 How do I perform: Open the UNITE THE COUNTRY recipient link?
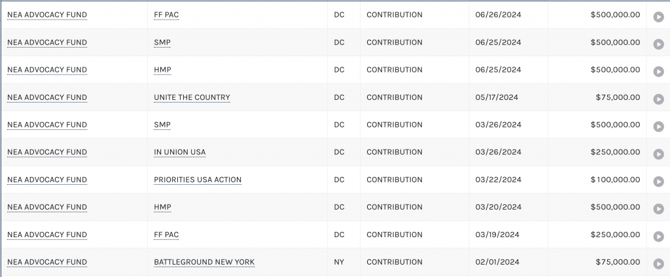click(x=192, y=97)
